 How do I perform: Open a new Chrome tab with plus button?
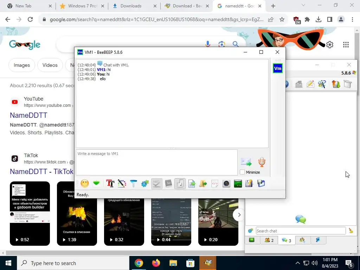tap(273, 6)
